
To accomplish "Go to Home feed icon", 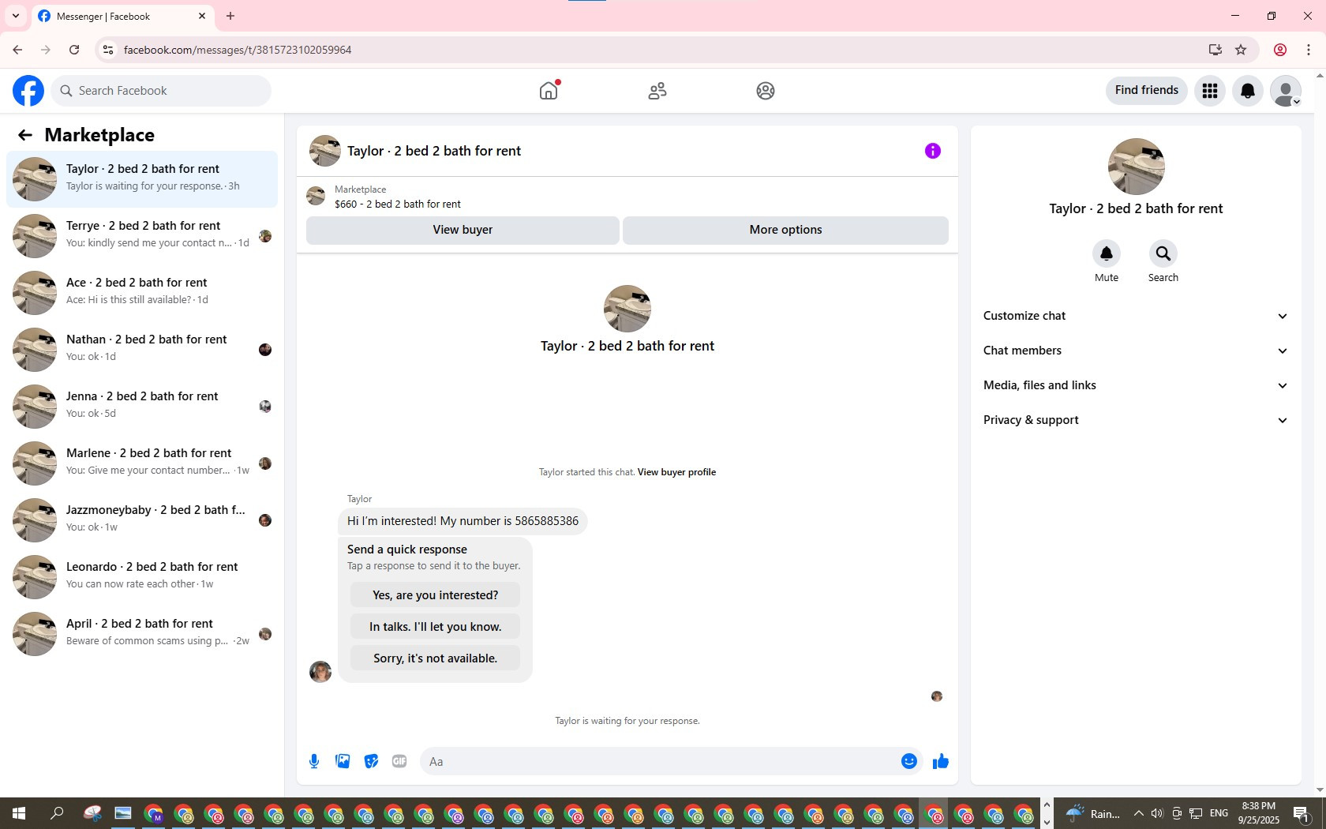I will tap(549, 91).
